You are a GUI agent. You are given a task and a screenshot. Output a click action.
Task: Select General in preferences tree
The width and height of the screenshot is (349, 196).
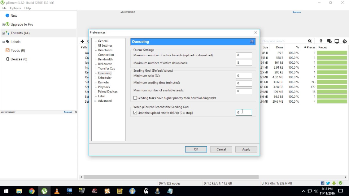(x=103, y=41)
